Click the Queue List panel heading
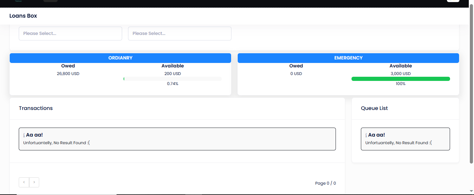474x195 pixels. pyautogui.click(x=374, y=108)
